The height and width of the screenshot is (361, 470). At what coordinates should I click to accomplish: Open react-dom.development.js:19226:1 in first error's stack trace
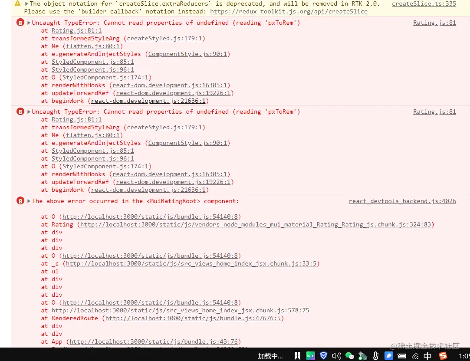coord(173,93)
